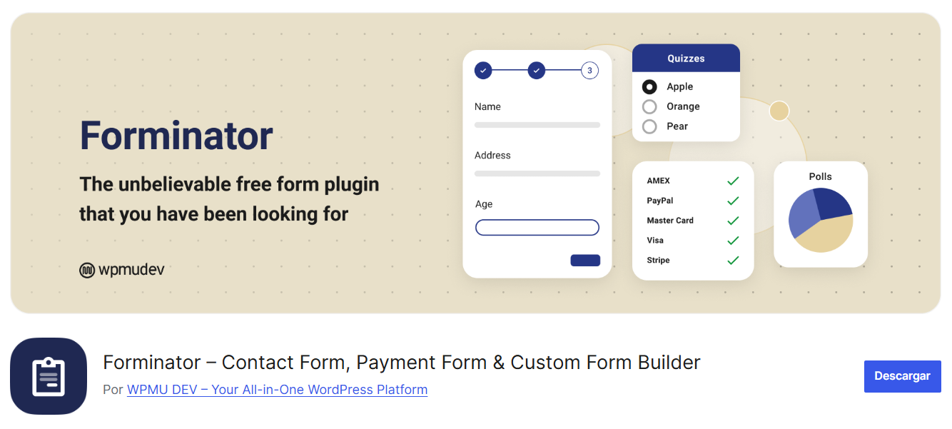
Task: Click inside the Age input field
Action: pyautogui.click(x=537, y=227)
